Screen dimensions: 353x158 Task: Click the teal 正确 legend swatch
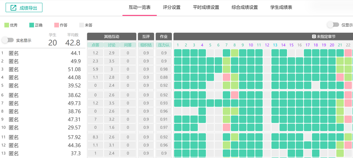click(x=31, y=25)
